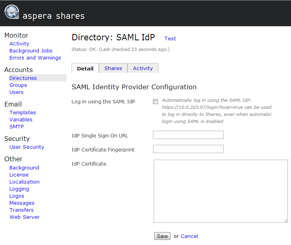Switch to the Detail tab

(85, 68)
